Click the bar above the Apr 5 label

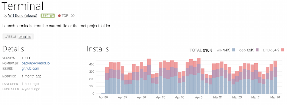pos(199,76)
